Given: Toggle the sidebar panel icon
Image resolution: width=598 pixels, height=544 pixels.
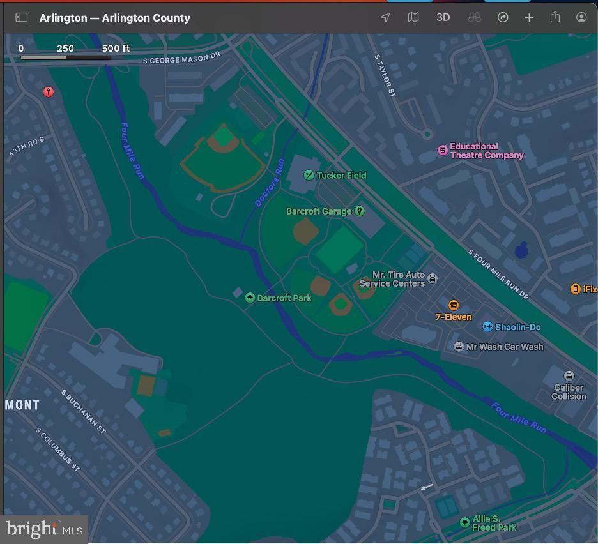Looking at the screenshot, I should tap(22, 18).
